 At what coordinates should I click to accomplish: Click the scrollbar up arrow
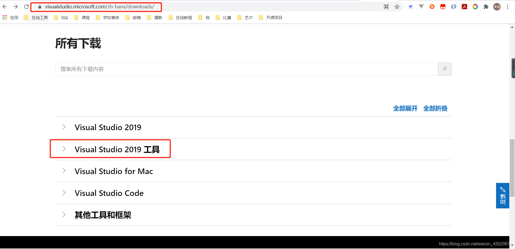(x=512, y=27)
